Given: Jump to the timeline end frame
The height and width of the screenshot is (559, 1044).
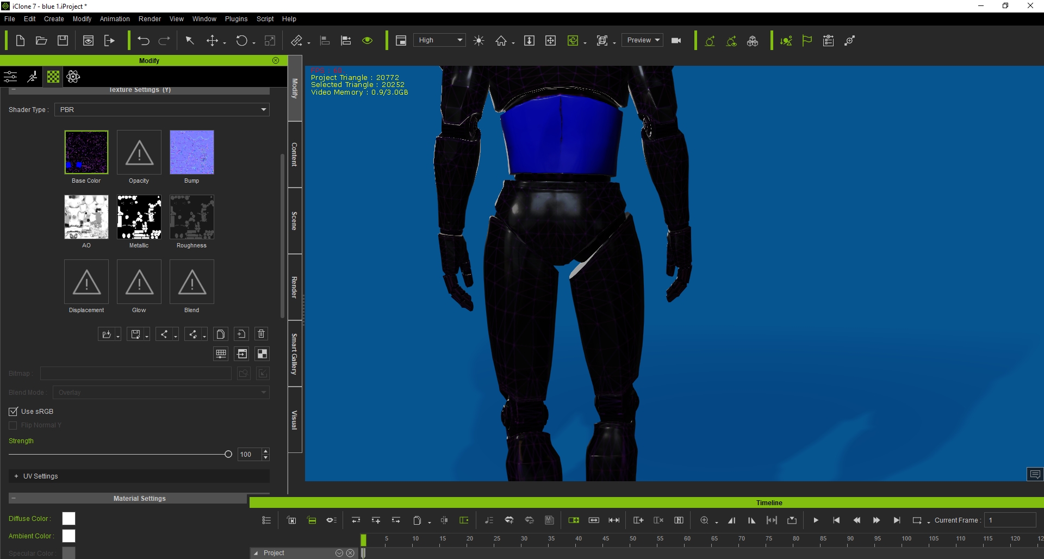Looking at the screenshot, I should click(897, 520).
